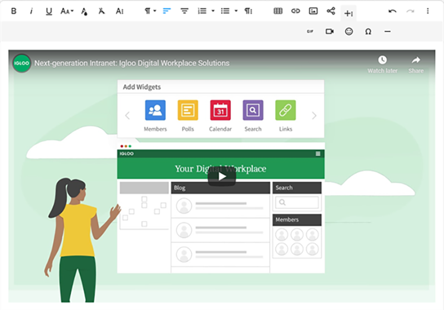This screenshot has width=444, height=310.
Task: Insert a video
Action: [330, 32]
